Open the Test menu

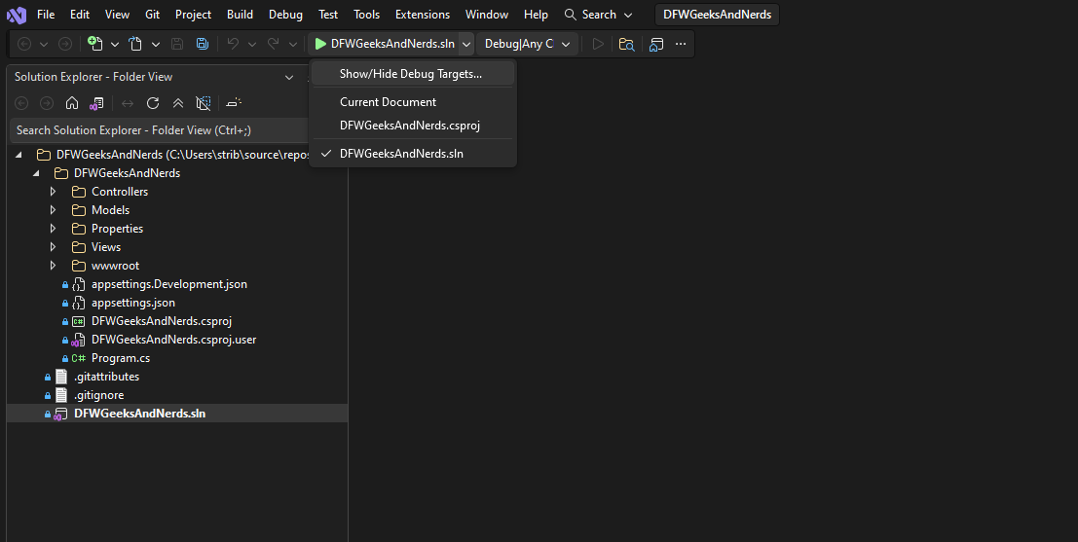point(328,15)
